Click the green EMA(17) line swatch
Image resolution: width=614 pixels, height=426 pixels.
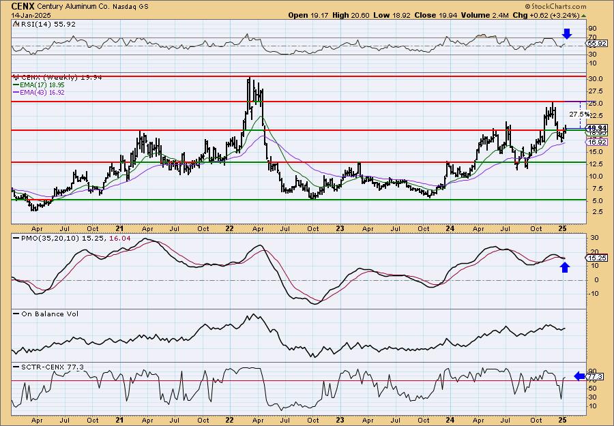16,85
